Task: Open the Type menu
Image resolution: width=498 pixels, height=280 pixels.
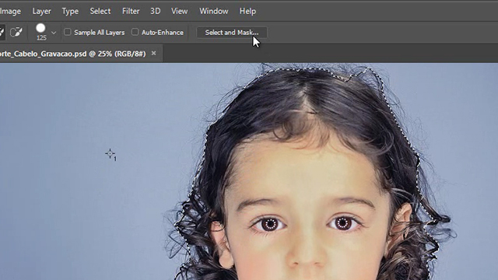Action: [70, 11]
